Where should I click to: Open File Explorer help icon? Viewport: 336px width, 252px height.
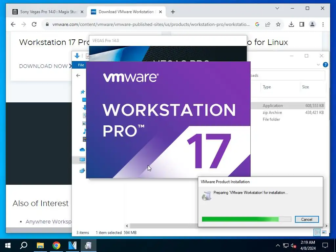click(x=325, y=65)
